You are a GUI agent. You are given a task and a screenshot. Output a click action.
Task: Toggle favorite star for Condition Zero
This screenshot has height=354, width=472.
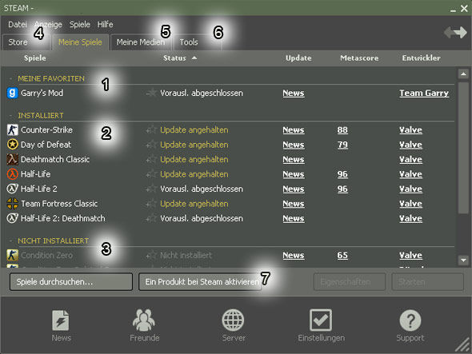click(x=151, y=255)
